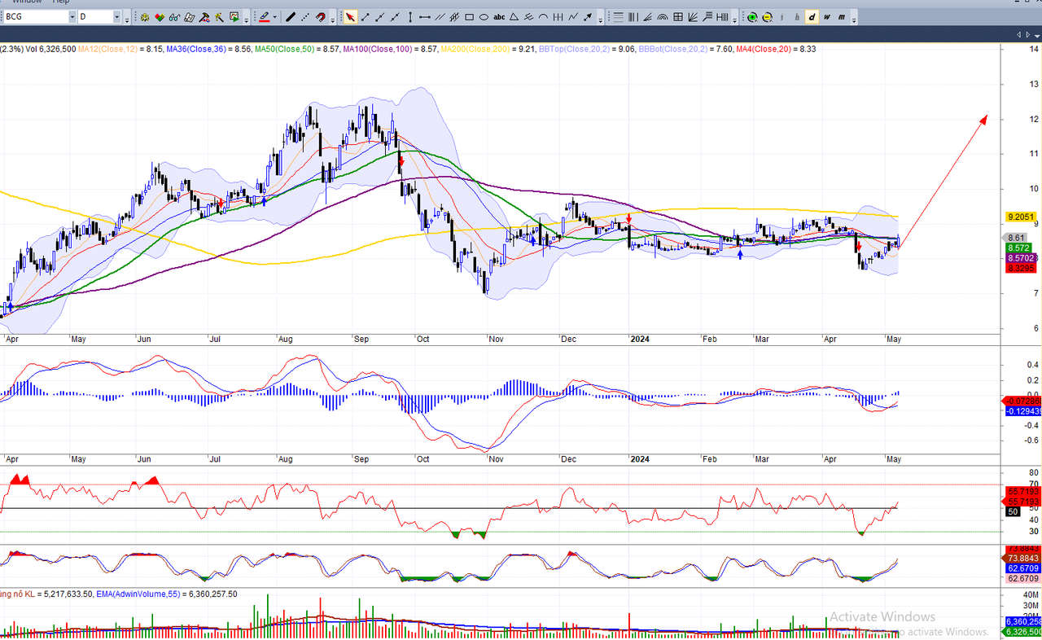Choose the trend line drawing tool
This screenshot has width=1042, height=640.
pos(365,17)
